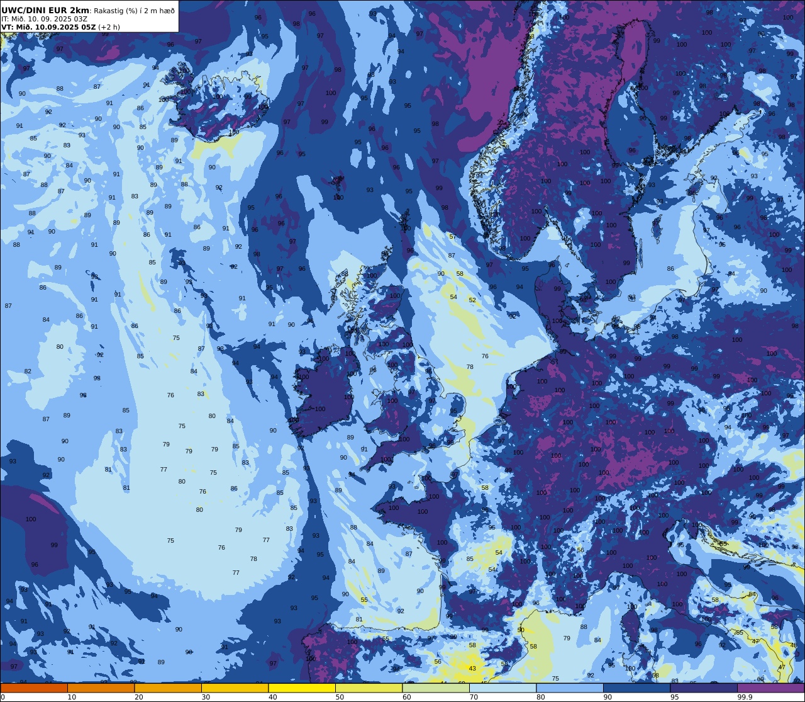Screen dimensions: 805x702
Task: Click the purple above-99.9 legend segment
Action: click(x=770, y=688)
